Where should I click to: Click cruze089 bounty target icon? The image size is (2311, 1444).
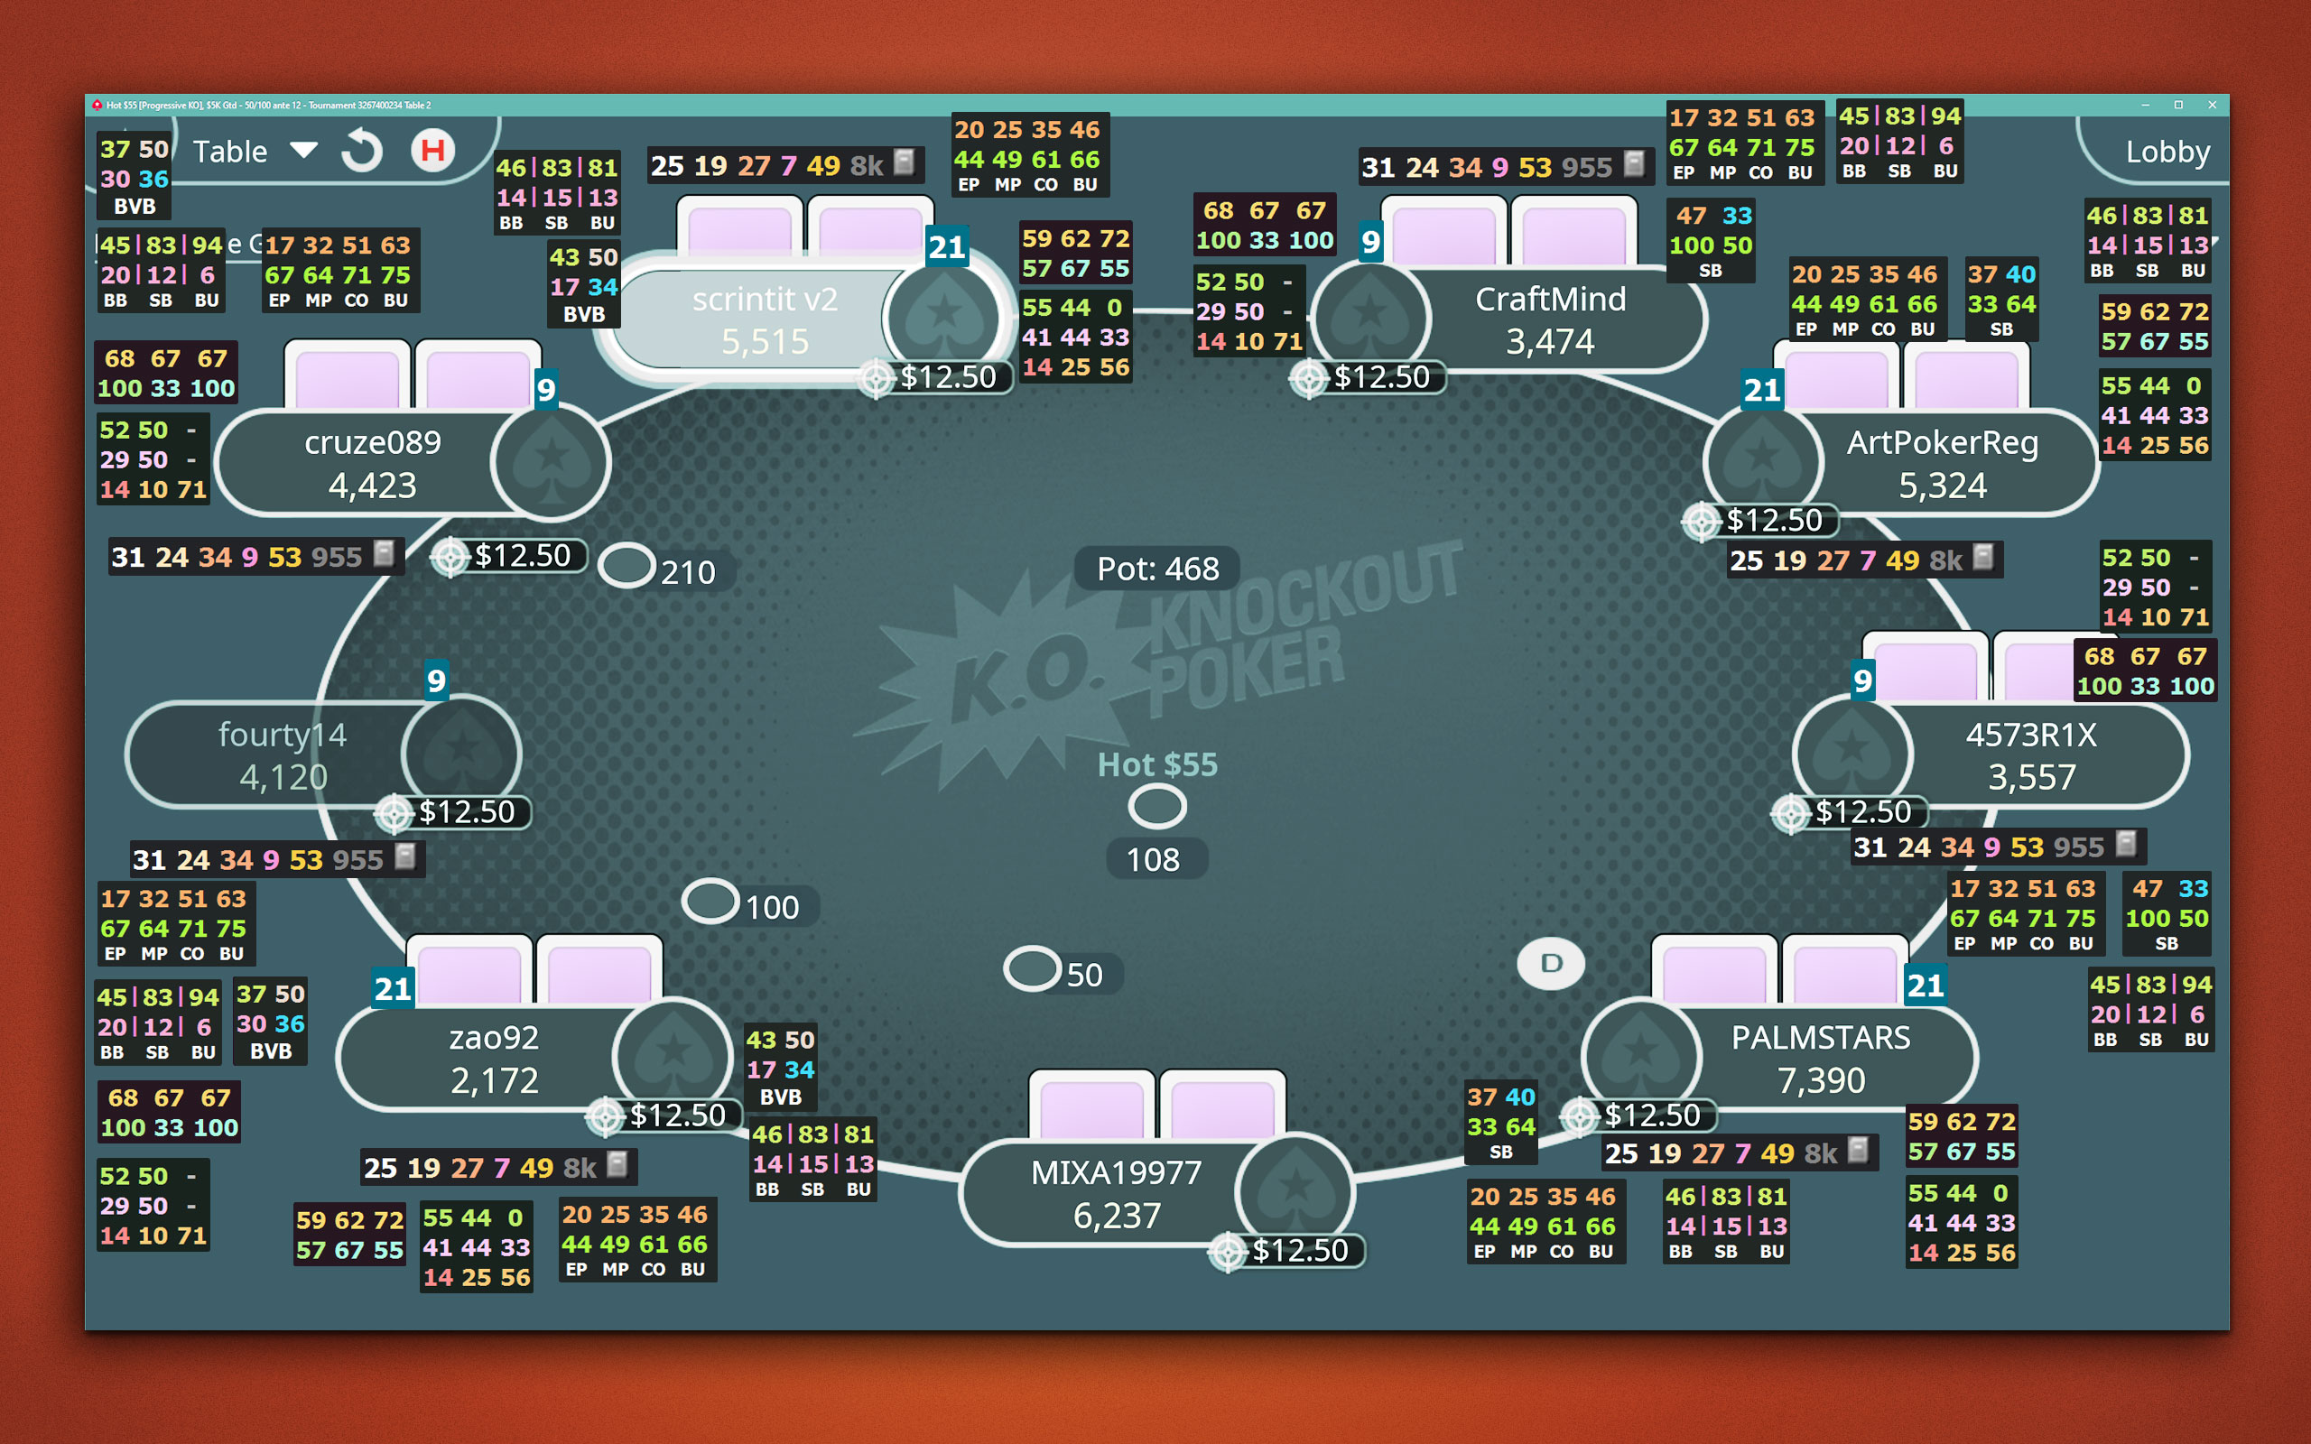tap(450, 556)
